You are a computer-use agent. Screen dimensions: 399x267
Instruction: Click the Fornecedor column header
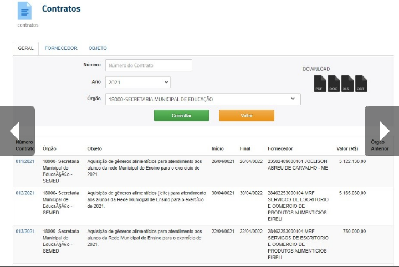pyautogui.click(x=280, y=149)
